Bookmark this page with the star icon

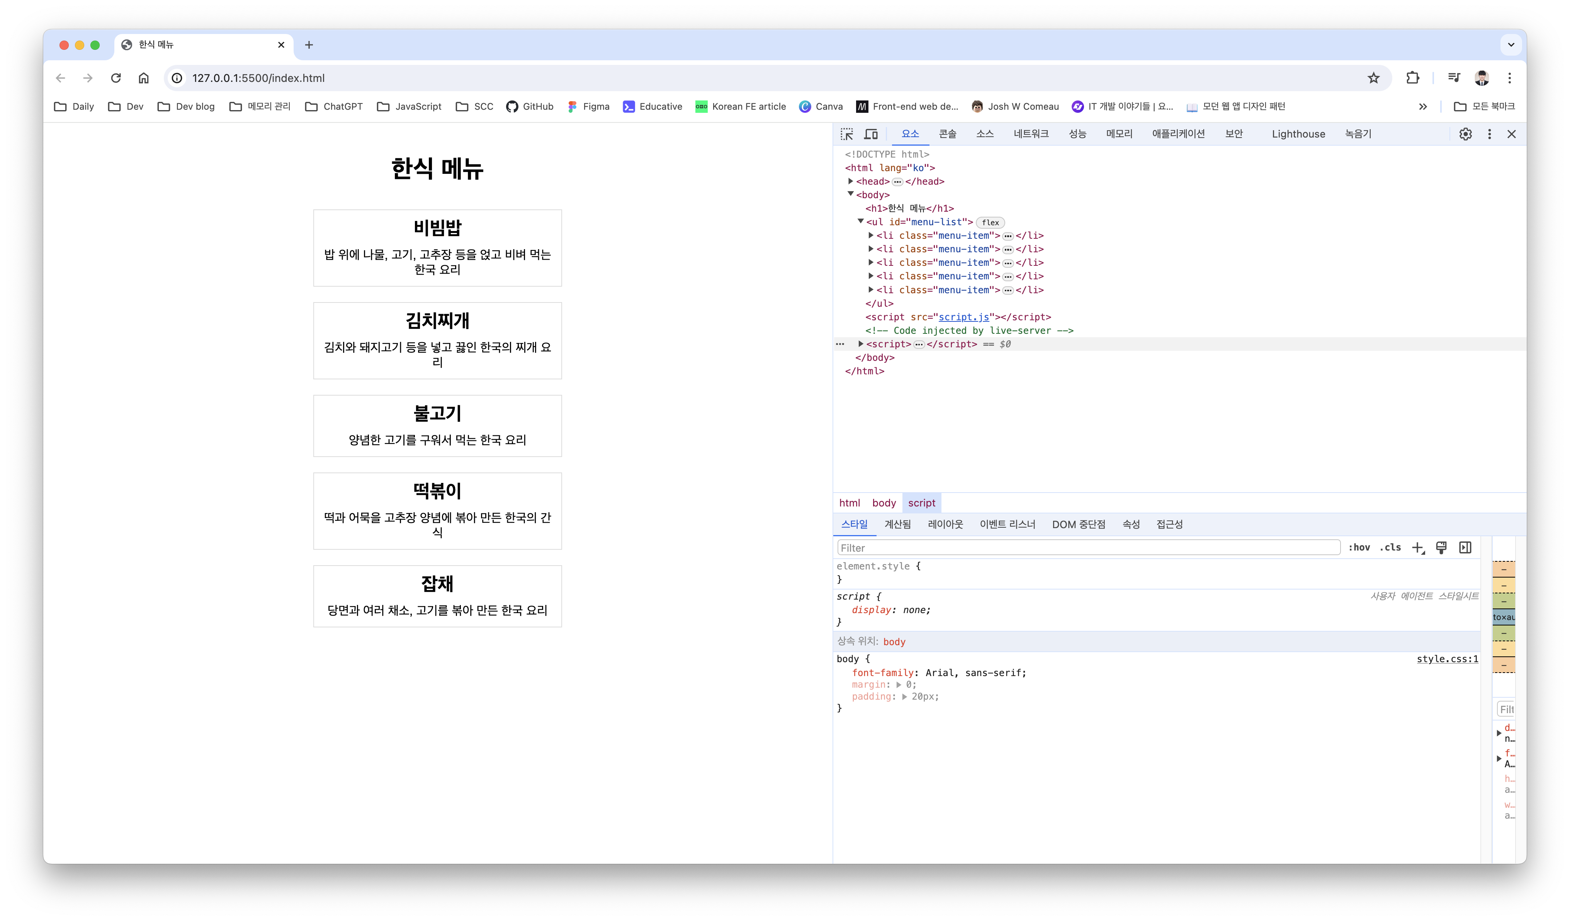pos(1374,78)
